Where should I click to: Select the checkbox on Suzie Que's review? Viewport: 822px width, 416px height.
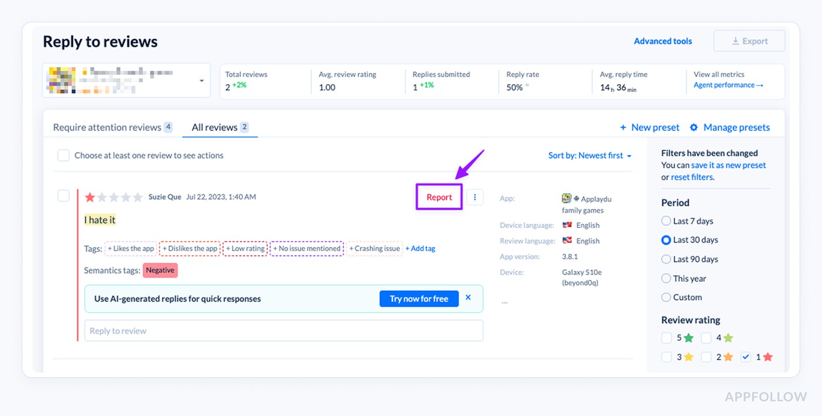(63, 196)
